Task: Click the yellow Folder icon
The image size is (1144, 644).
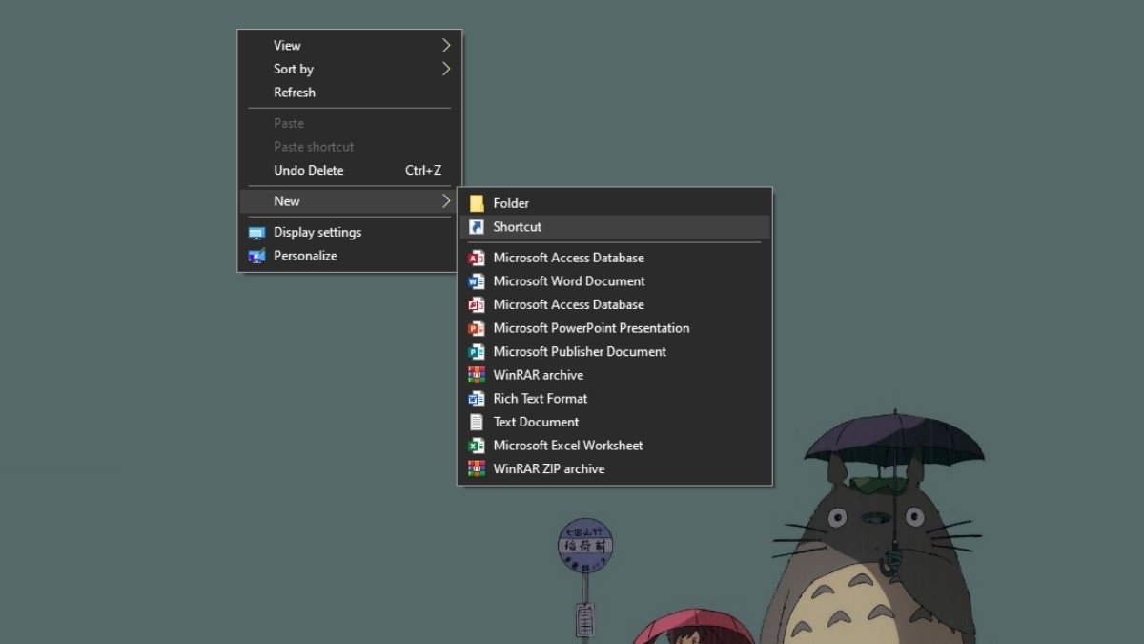Action: pos(476,202)
